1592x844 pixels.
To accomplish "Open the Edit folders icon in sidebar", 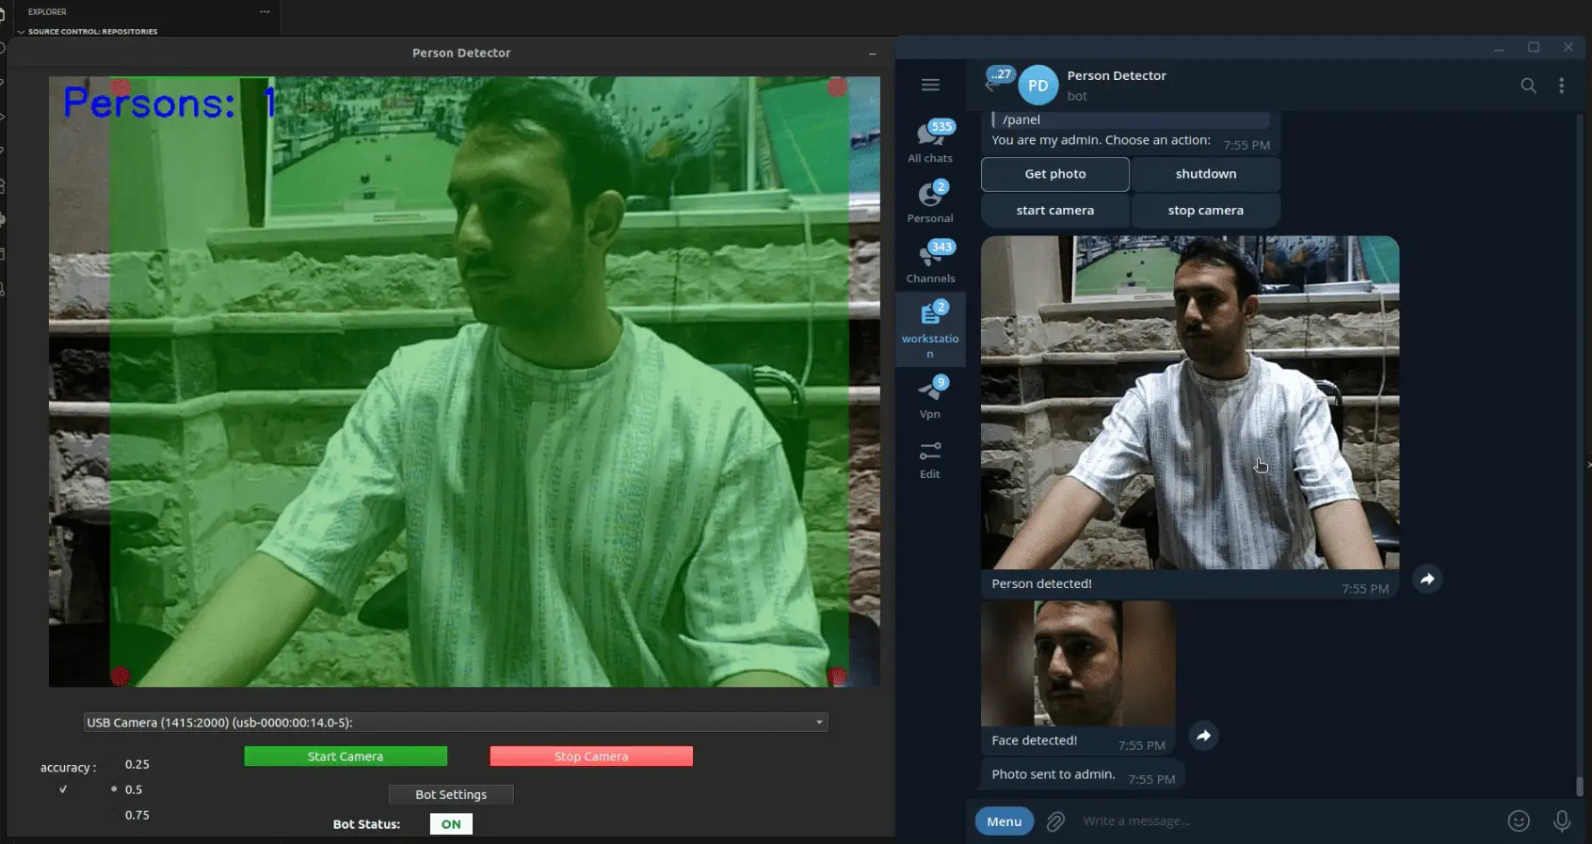I will 930,459.
